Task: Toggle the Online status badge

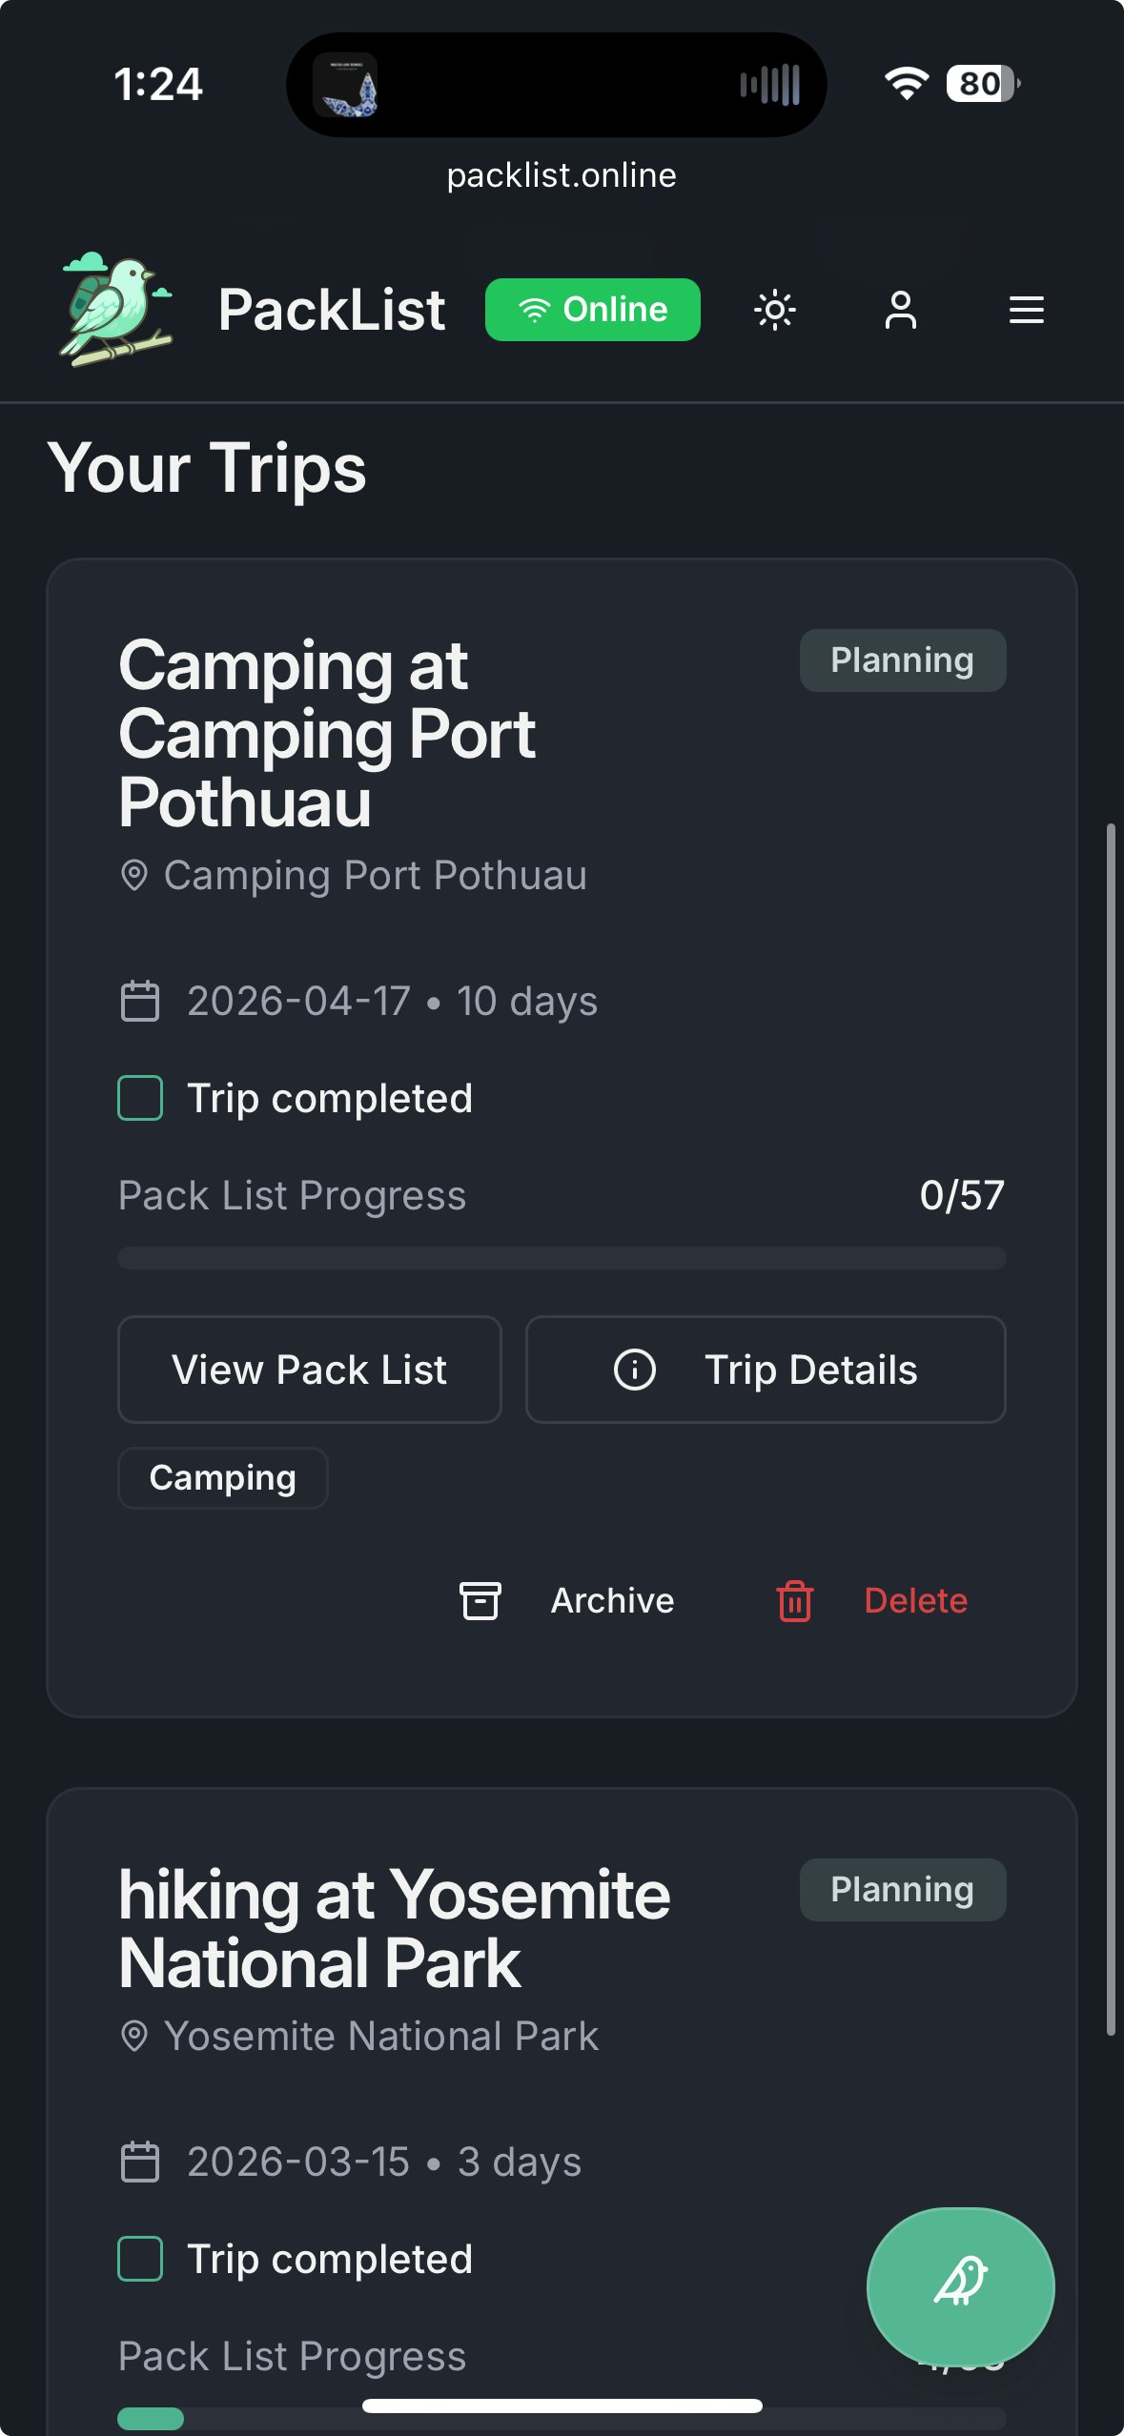Action: (x=593, y=309)
